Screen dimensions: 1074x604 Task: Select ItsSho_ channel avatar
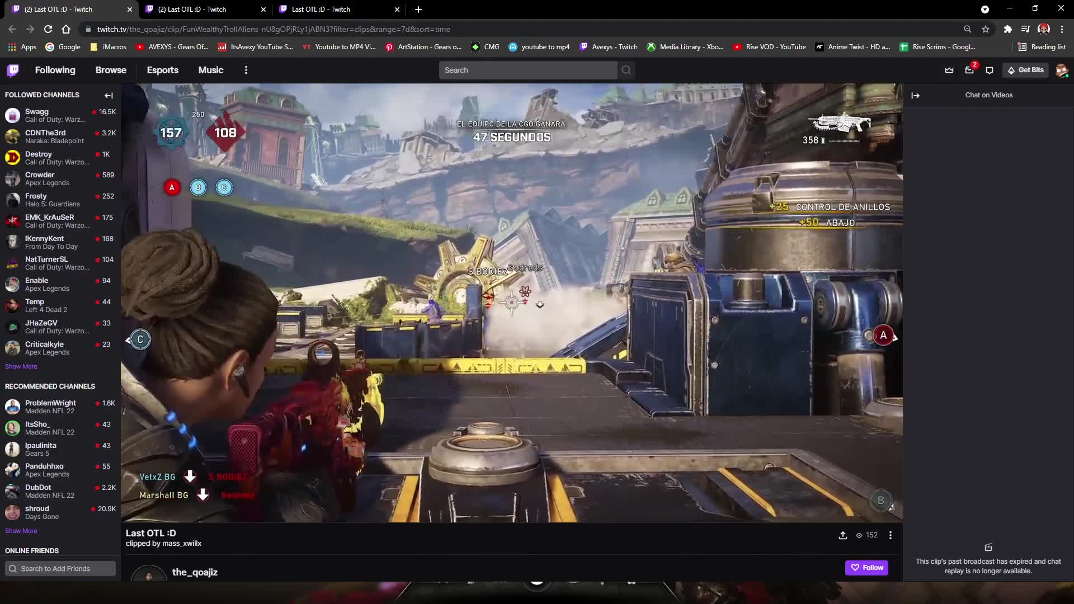tap(12, 428)
